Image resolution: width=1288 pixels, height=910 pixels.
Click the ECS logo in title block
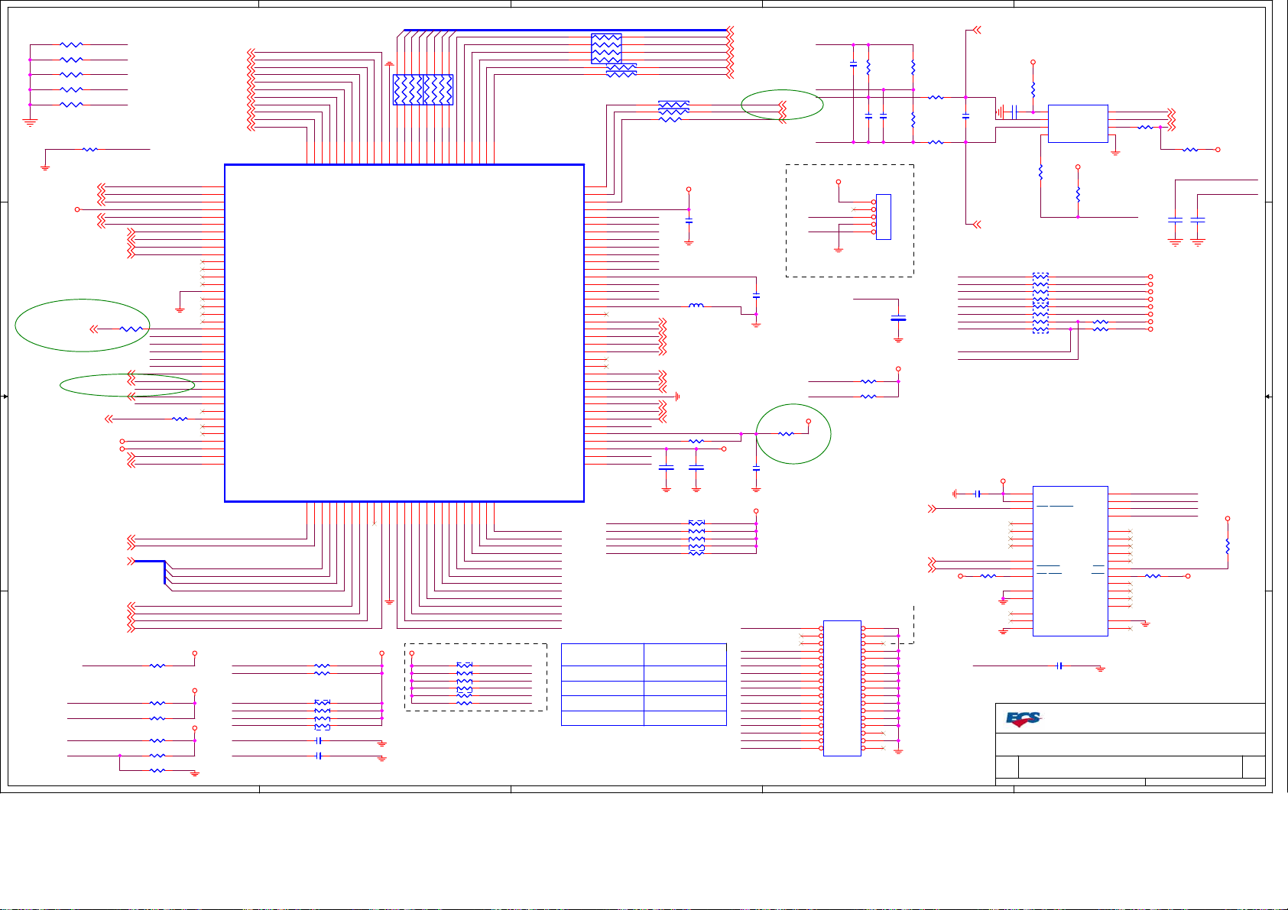click(1024, 719)
